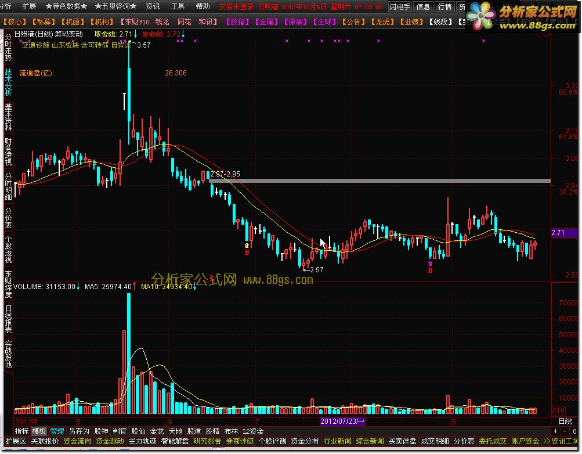Open the 钱龙 shortcut
This screenshot has width=582, height=454.
point(162,22)
